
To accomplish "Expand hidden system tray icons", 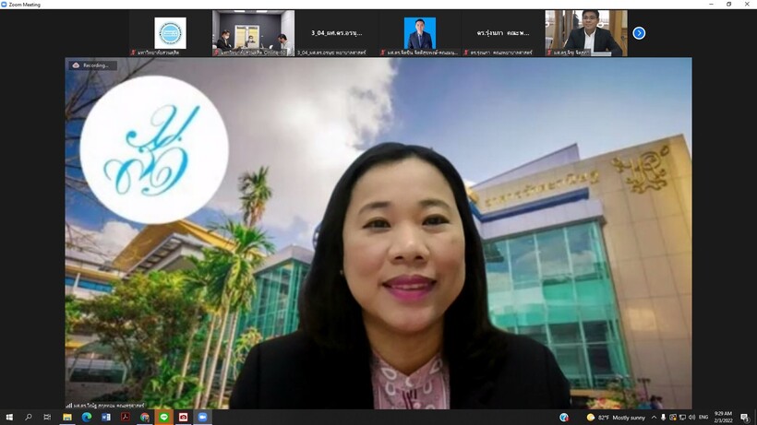I will pyautogui.click(x=652, y=418).
